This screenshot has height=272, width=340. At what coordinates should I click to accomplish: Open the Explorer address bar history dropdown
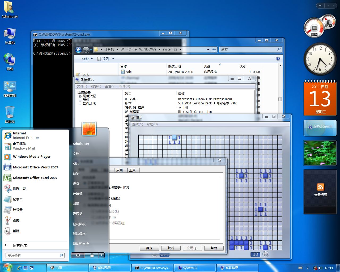point(208,50)
